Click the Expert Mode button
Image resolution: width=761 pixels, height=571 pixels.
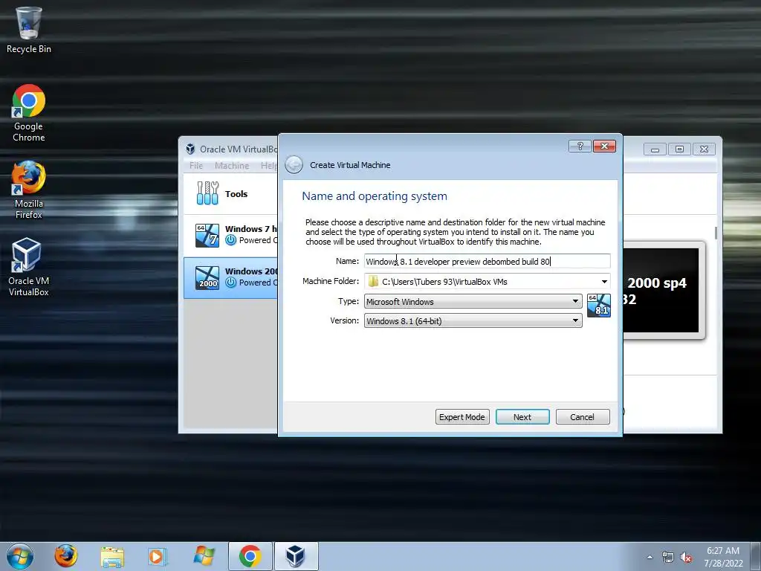pos(462,417)
